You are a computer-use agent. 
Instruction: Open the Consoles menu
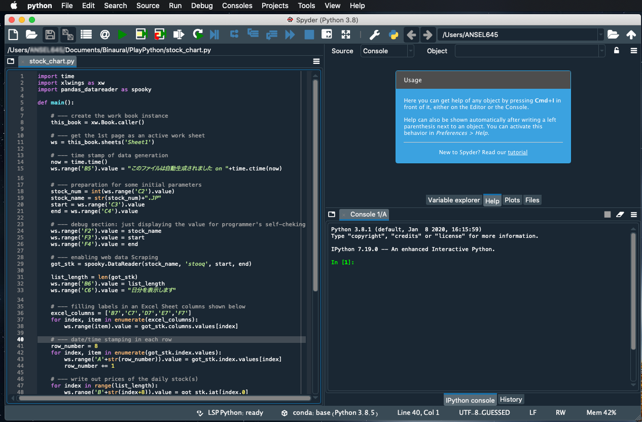click(237, 6)
